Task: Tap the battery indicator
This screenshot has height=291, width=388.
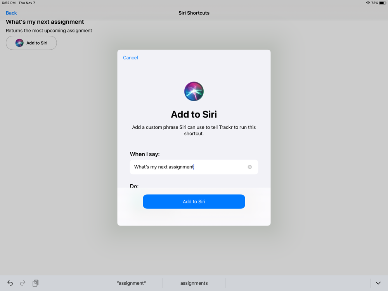Action: click(x=383, y=3)
